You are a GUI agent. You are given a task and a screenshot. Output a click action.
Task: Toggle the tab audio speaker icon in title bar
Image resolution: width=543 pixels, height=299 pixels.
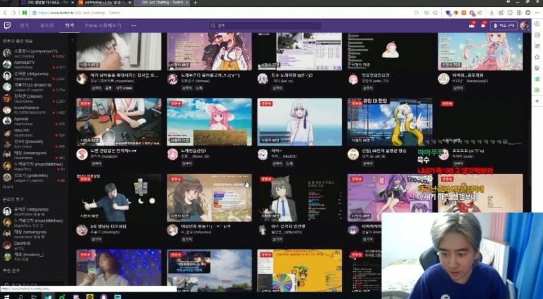[508, 2]
